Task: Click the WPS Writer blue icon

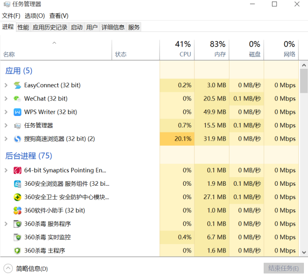Action: (x=17, y=112)
